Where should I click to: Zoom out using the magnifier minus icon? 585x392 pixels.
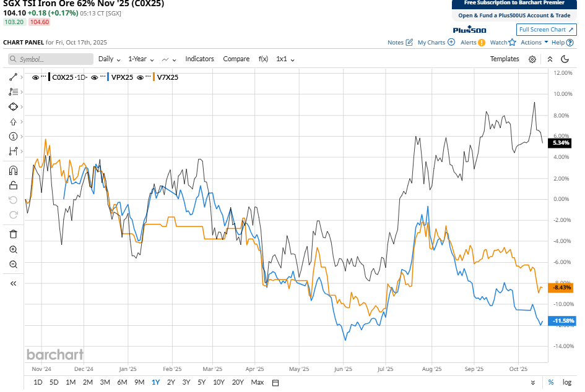click(13, 264)
